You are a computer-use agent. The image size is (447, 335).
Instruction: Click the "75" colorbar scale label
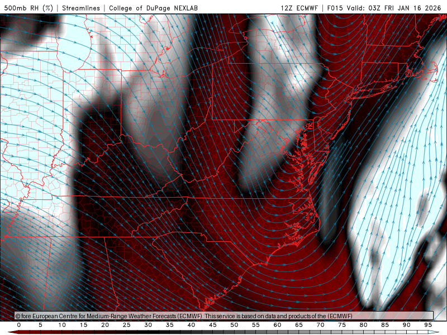(342, 325)
